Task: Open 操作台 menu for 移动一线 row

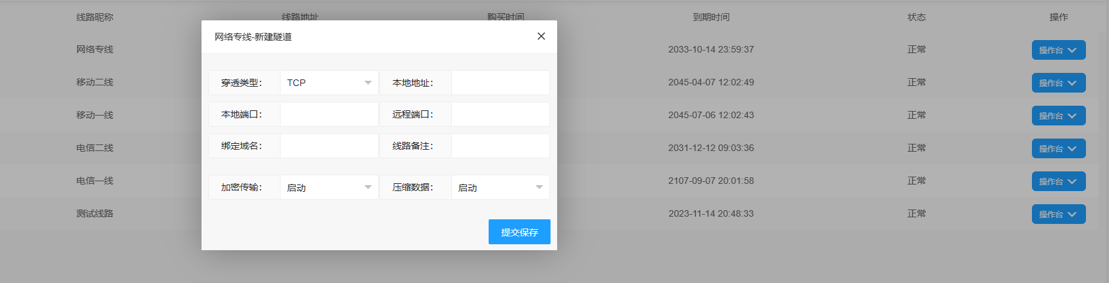Action: coord(1058,116)
